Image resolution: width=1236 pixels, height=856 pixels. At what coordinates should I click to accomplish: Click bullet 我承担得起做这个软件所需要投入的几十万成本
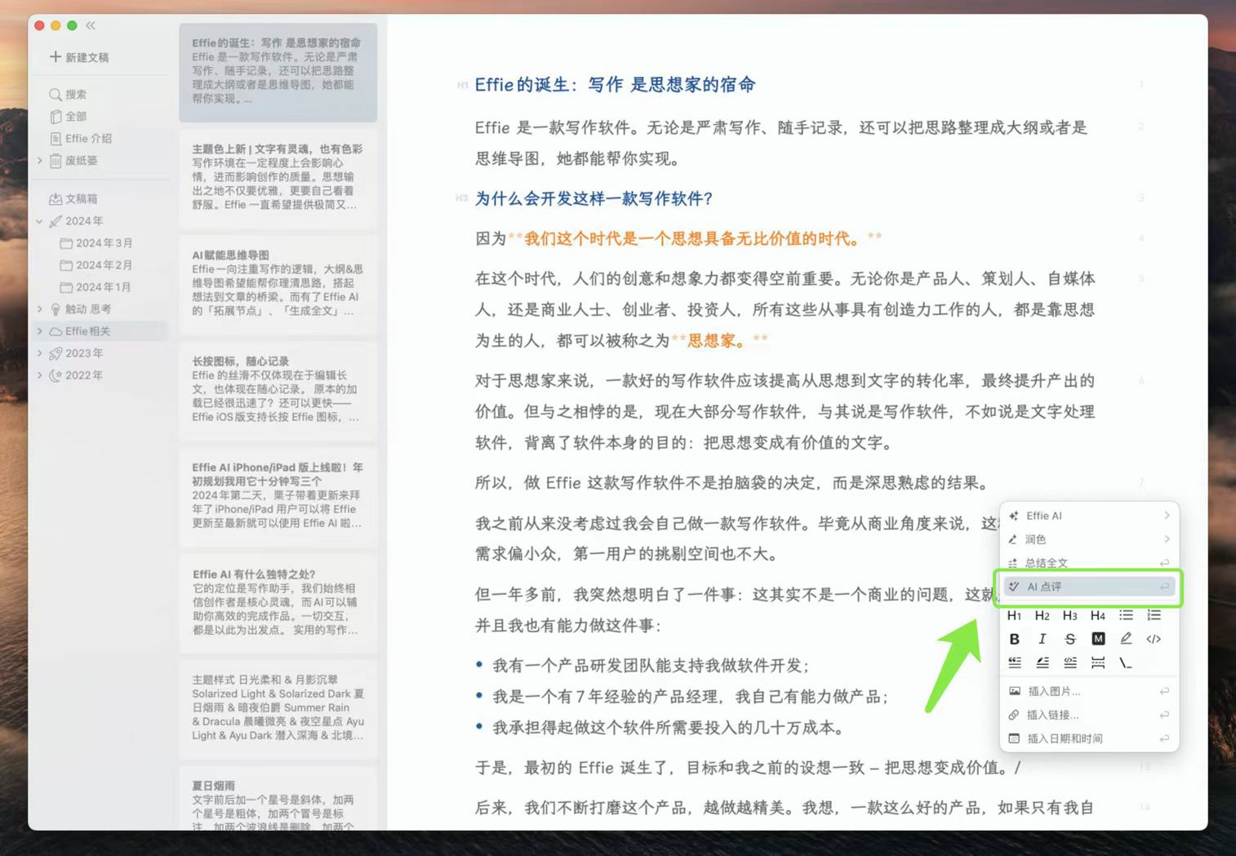tap(668, 728)
